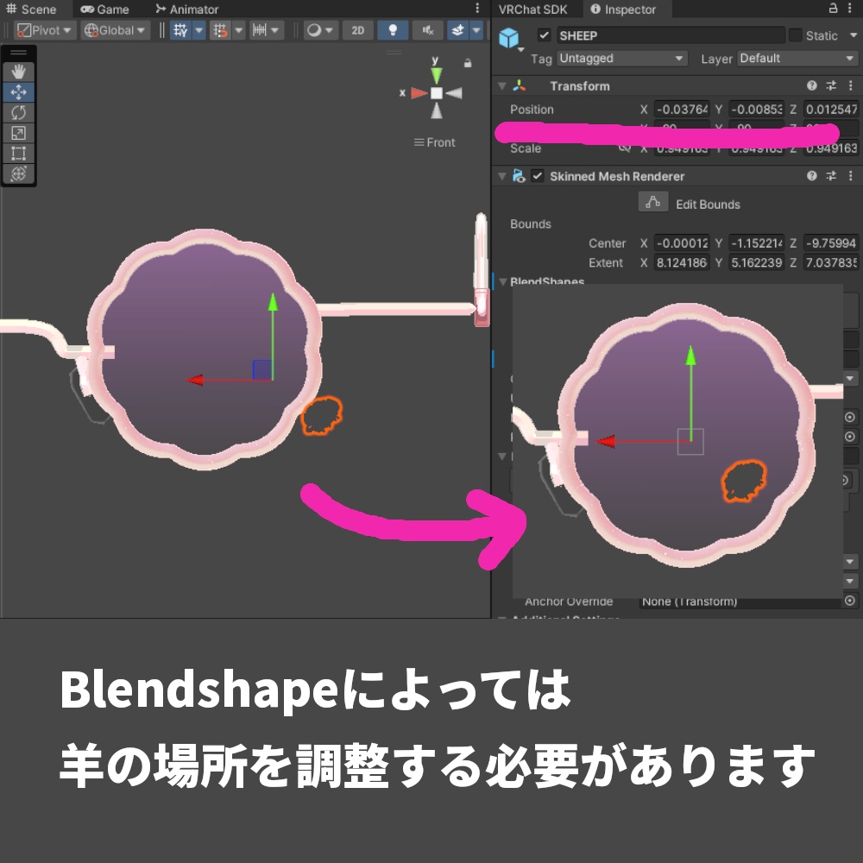Open the Pivot handle position dropdown
Screen dimensions: 863x863
[44, 30]
